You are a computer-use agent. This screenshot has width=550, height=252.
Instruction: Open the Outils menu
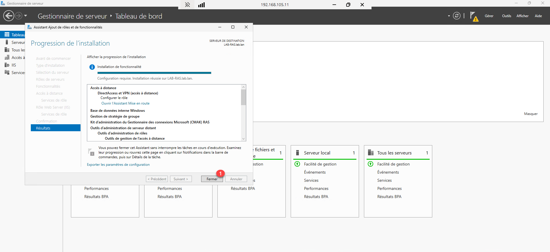tap(506, 16)
